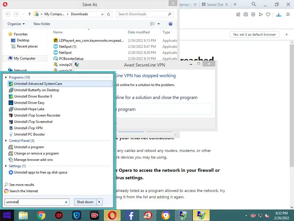Open view options dropdown arrow

158,24
